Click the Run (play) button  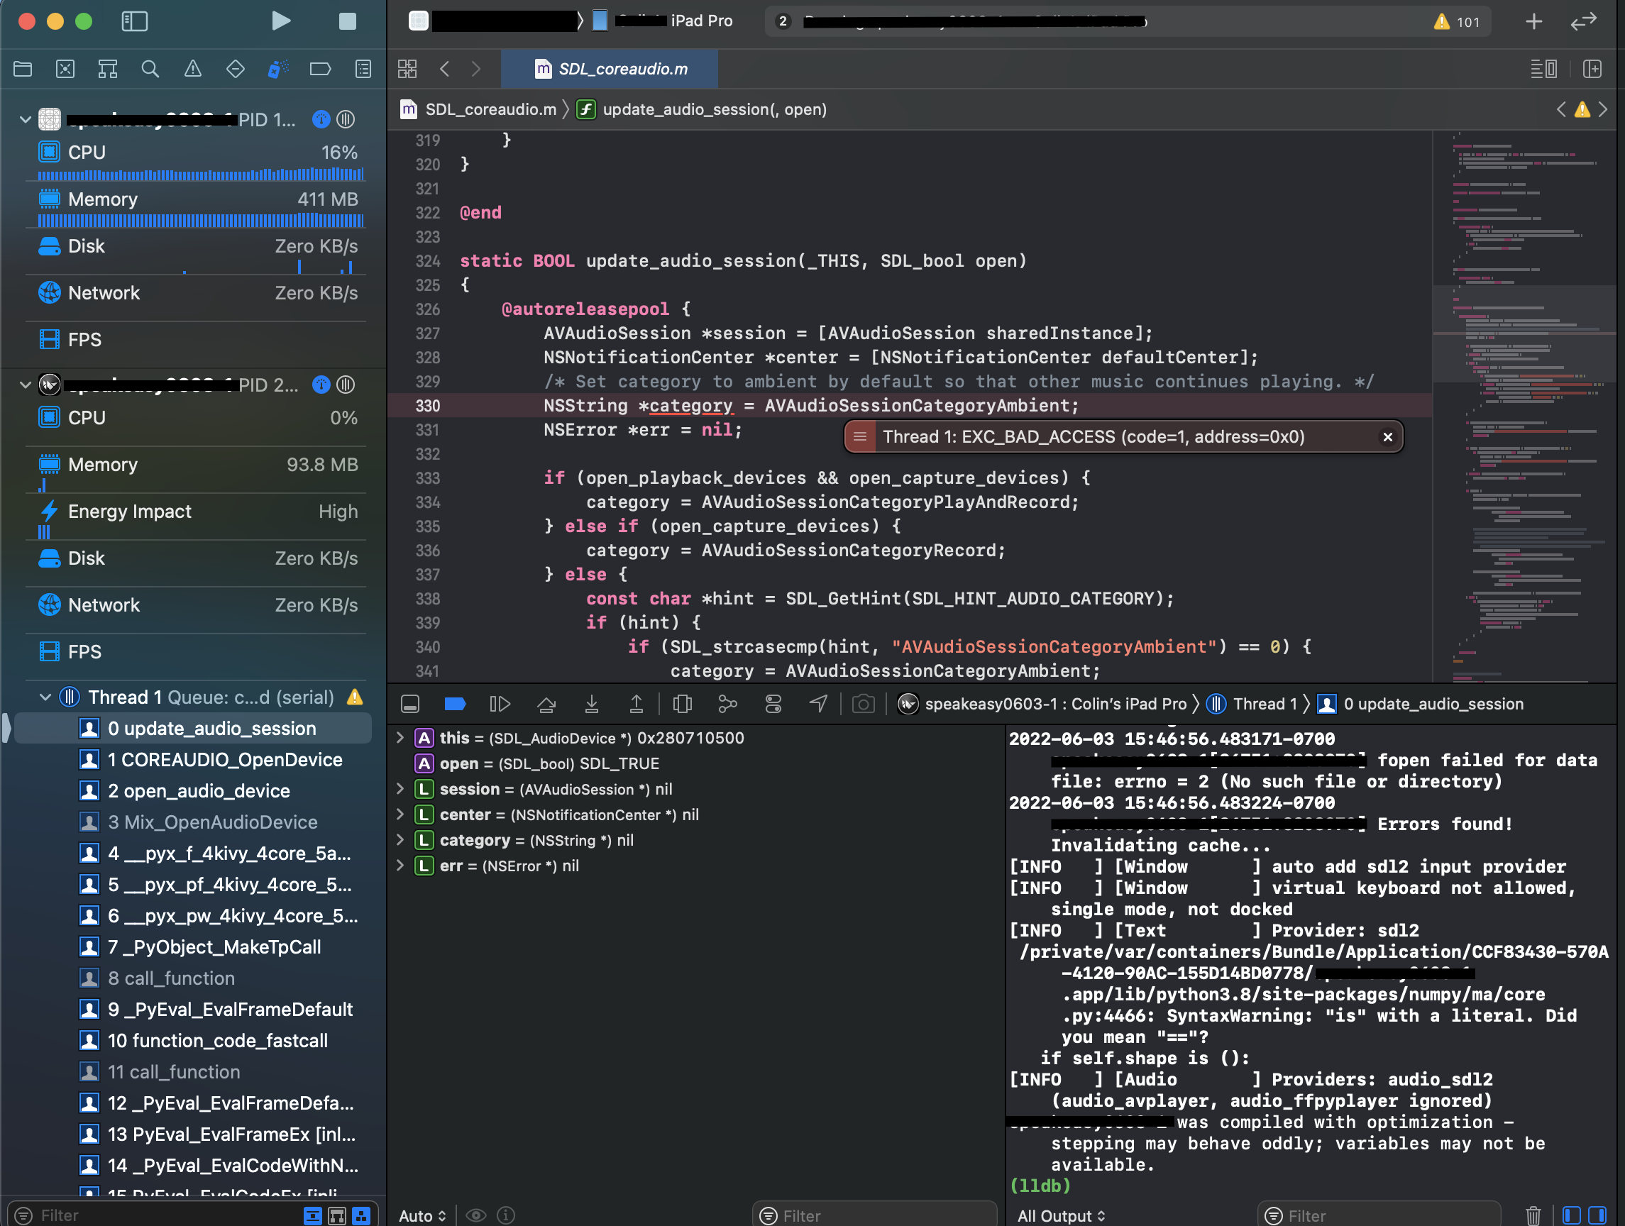point(280,21)
